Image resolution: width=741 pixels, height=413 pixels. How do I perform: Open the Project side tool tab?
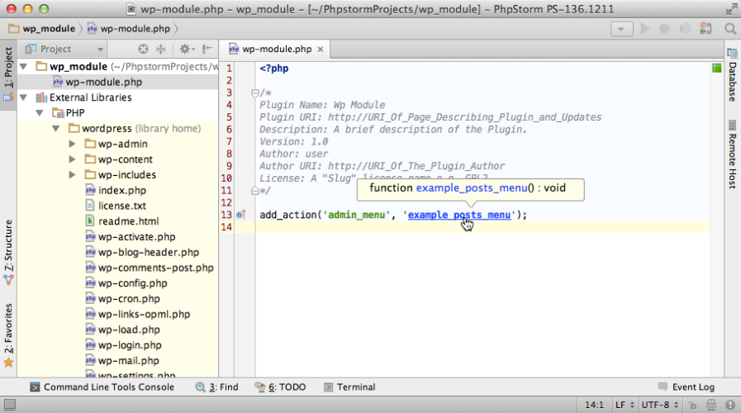(8, 74)
